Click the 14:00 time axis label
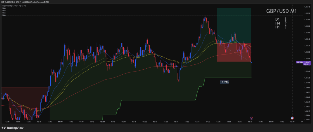Image resolution: width=313 pixels, height=132 pixels. [x=60, y=122]
